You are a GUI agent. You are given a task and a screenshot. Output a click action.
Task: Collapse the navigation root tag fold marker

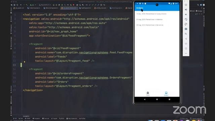tap(22, 19)
